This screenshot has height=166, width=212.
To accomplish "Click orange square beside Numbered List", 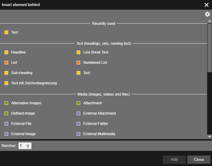I will (x=78, y=63).
